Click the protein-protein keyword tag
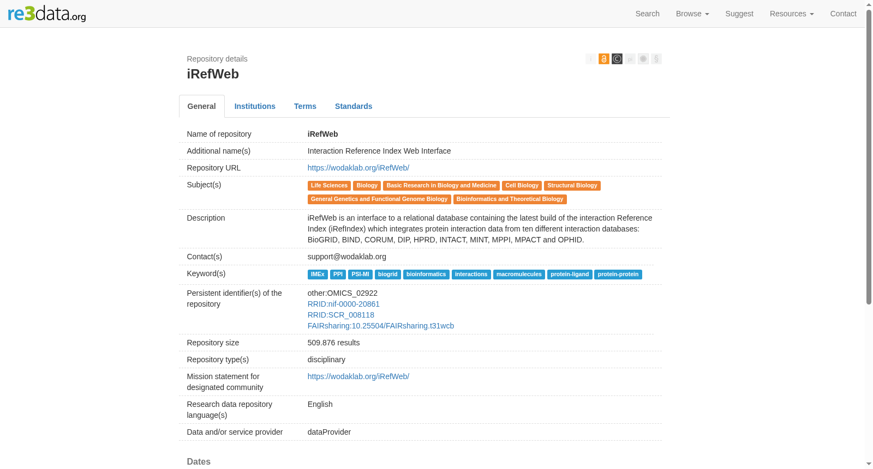This screenshot has width=873, height=469. click(618, 275)
